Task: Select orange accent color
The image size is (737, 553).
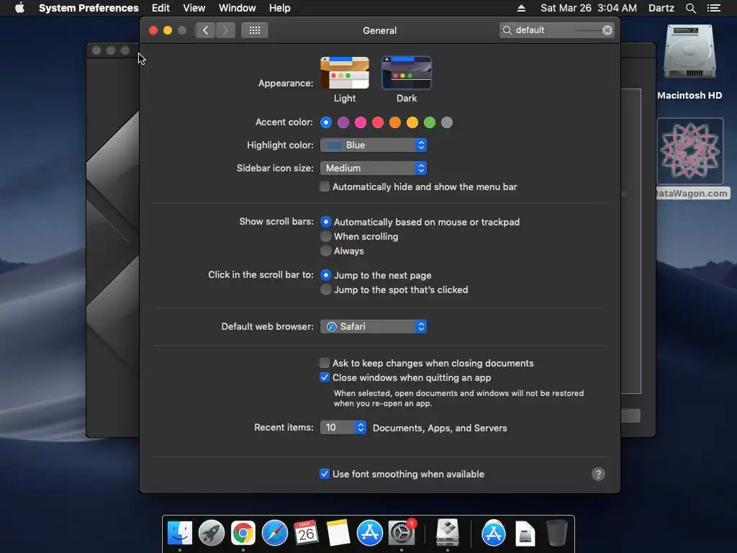Action: [395, 122]
